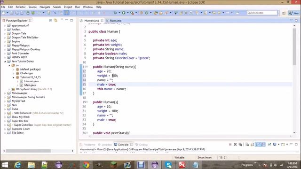This screenshot has height=169, width=301.
Task: Click Remove All Terminated Launches in Console
Action: click(x=240, y=144)
